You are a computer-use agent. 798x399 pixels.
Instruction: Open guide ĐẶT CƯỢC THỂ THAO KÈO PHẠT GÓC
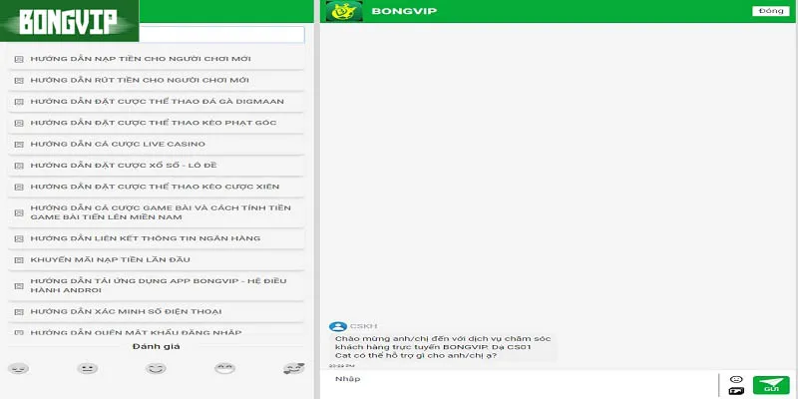[x=157, y=123]
